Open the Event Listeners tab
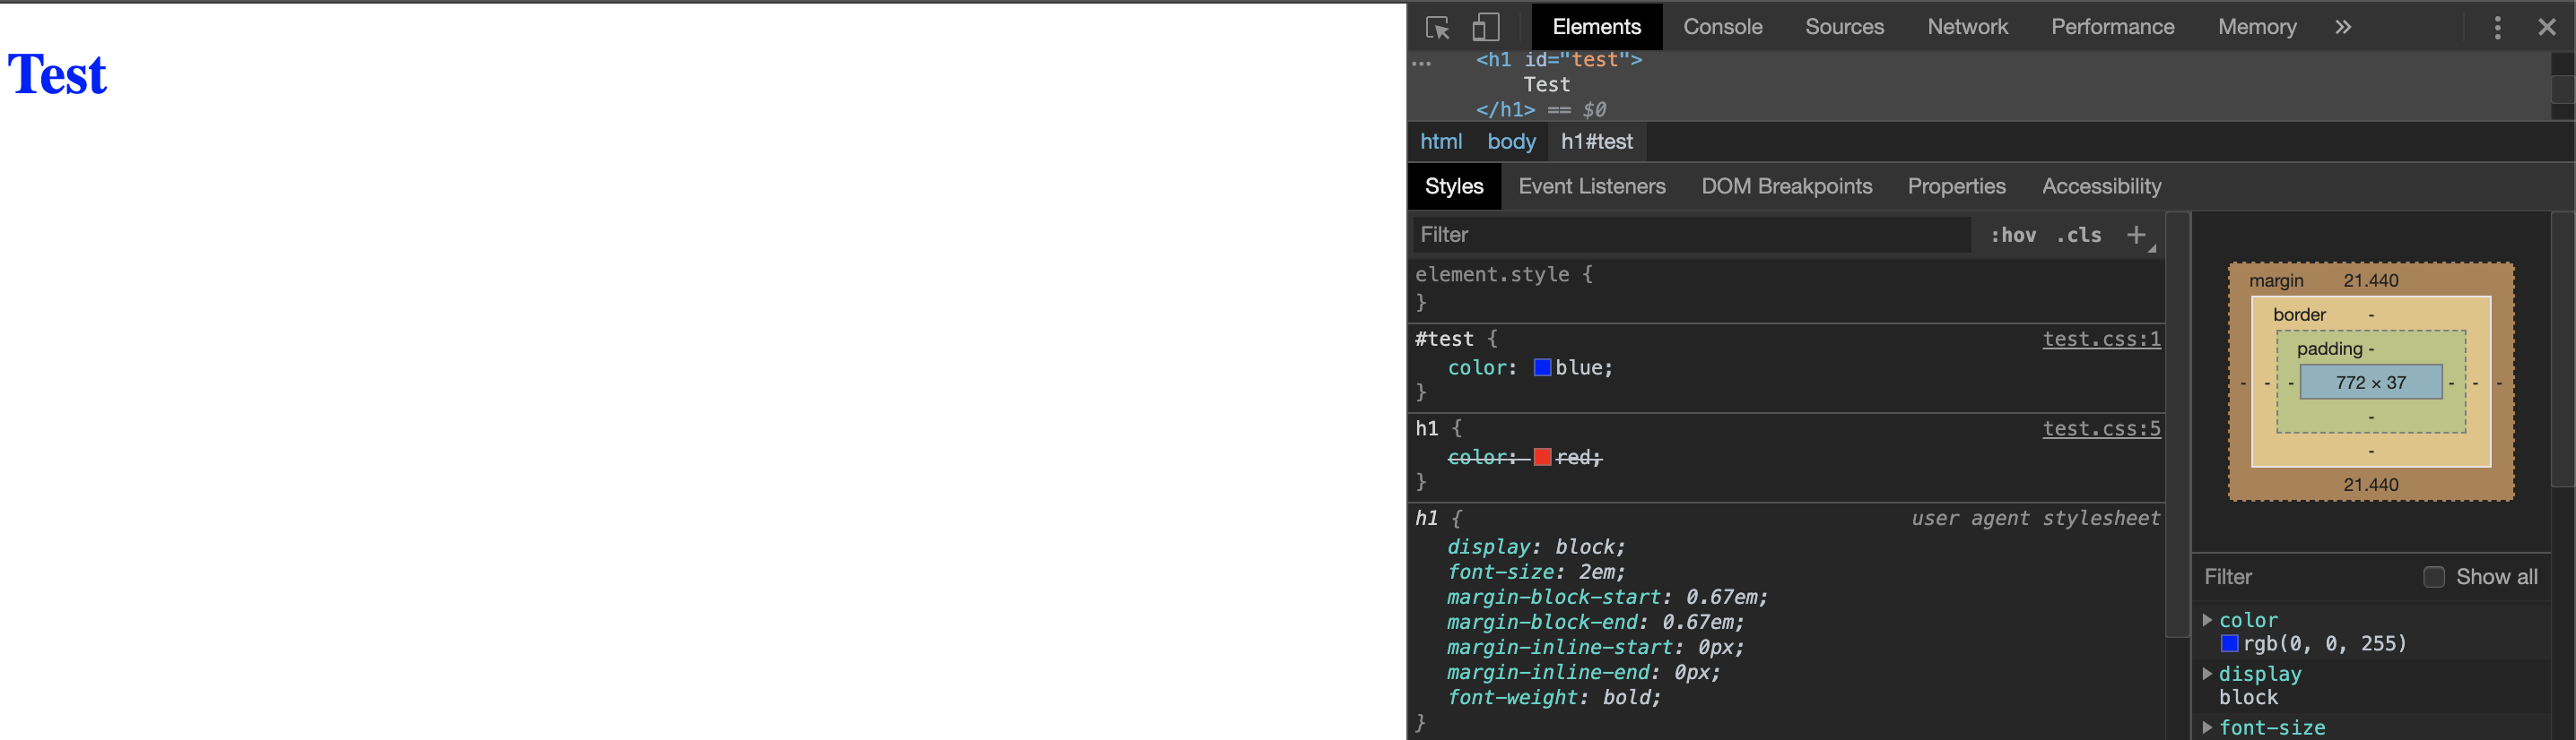2576x740 pixels. click(x=1591, y=186)
